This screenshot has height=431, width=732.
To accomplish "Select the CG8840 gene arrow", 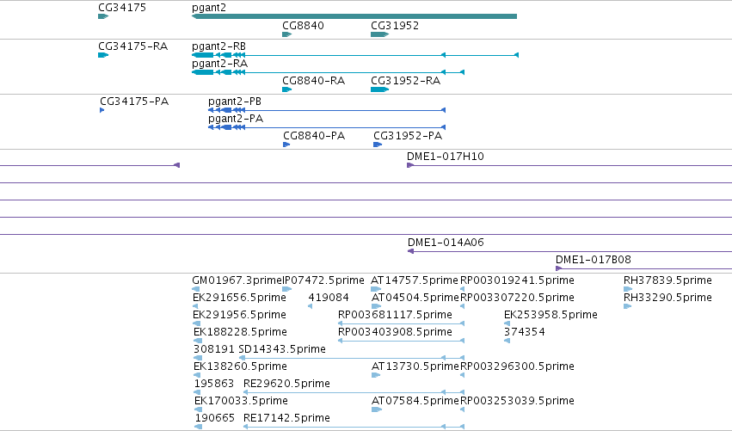I will click(x=287, y=34).
